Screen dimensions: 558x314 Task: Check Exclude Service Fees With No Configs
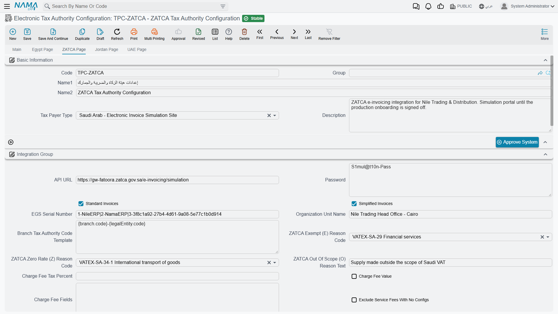(354, 300)
